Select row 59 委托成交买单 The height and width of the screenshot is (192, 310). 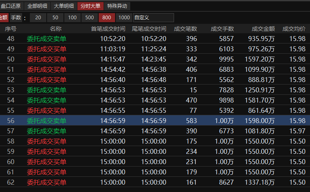click(x=155, y=152)
